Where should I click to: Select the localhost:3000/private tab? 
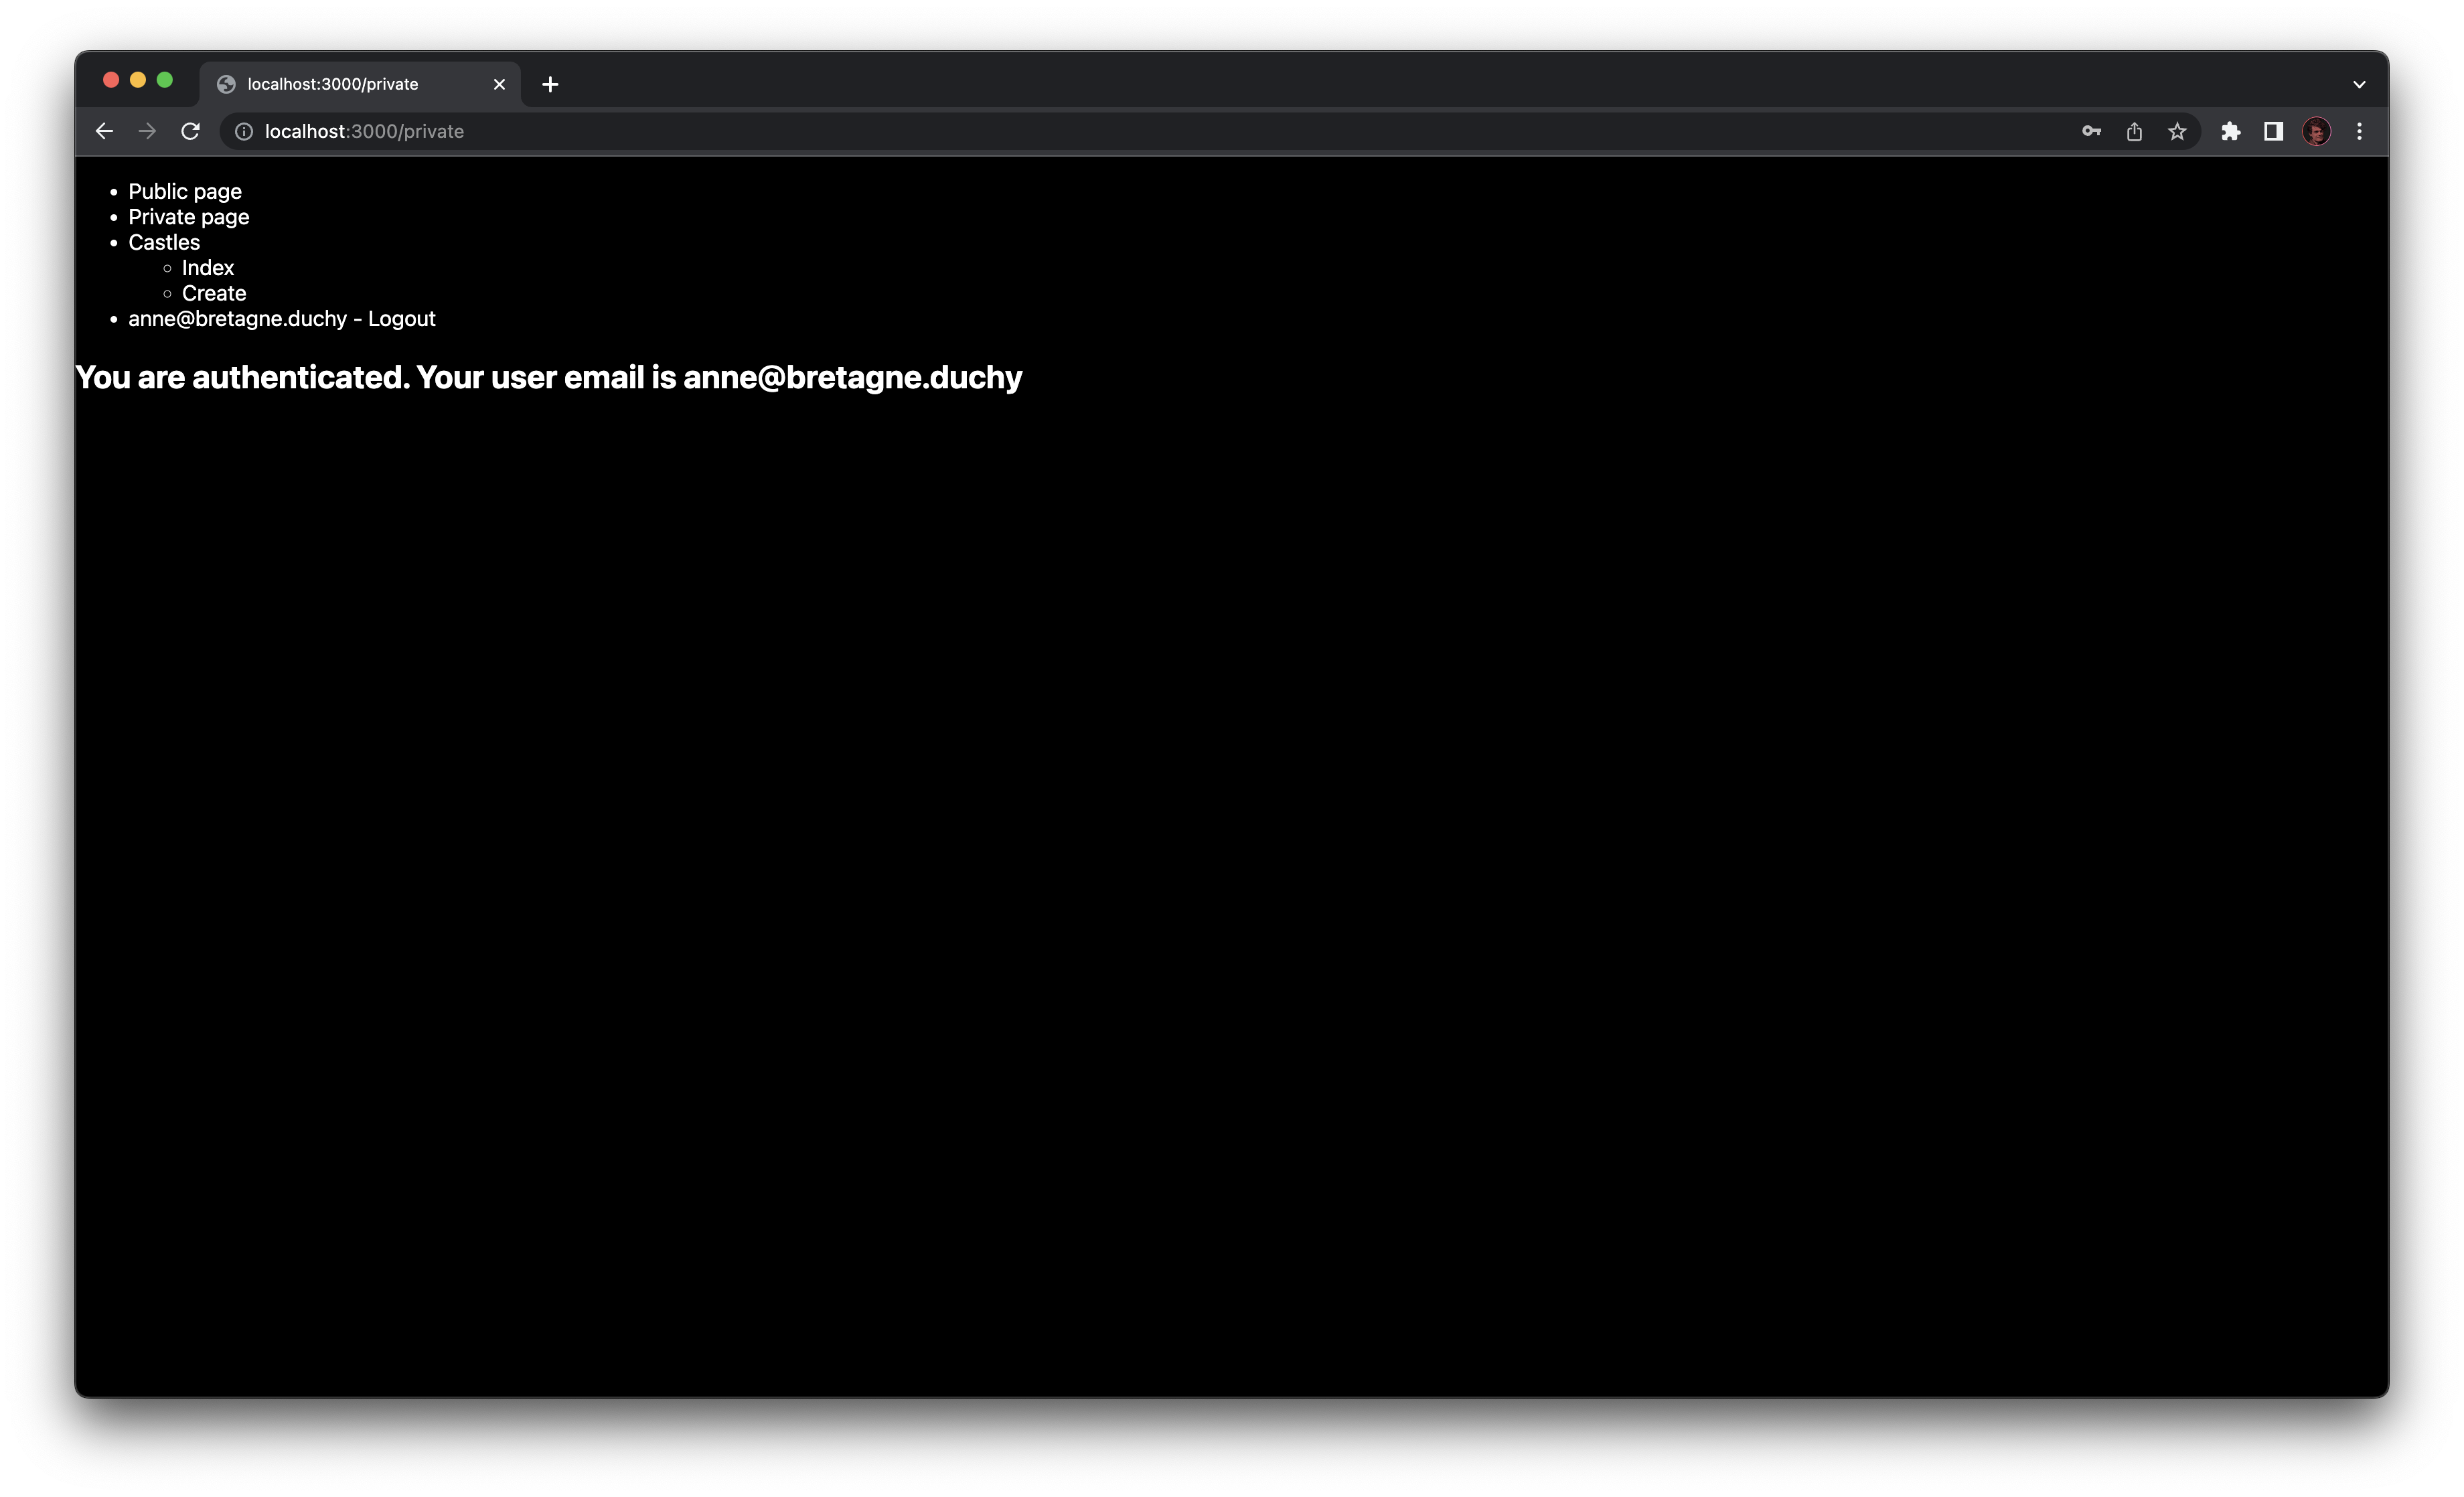[340, 84]
